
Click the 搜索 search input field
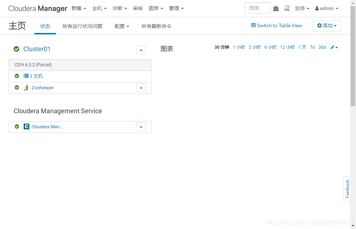click(258, 8)
